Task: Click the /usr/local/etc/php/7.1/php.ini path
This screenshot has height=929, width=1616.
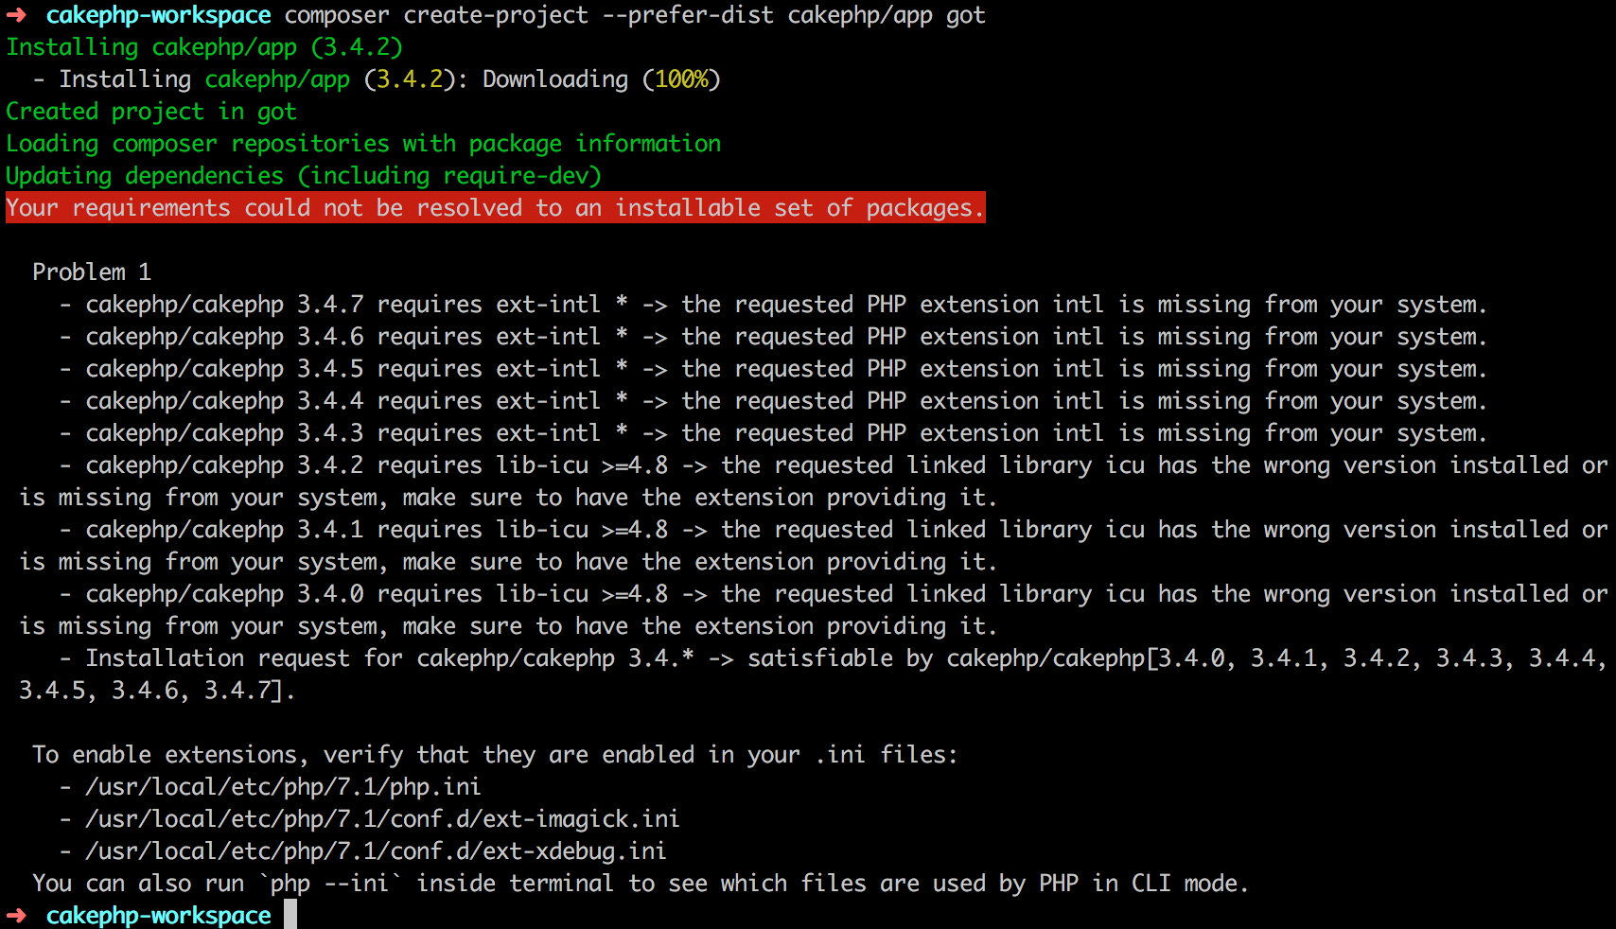Action: pos(283,787)
